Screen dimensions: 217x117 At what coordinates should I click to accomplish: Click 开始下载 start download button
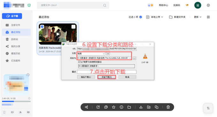[107, 77]
